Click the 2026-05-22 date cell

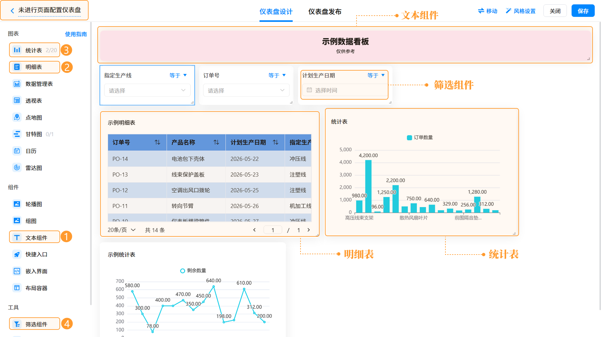tap(255, 159)
